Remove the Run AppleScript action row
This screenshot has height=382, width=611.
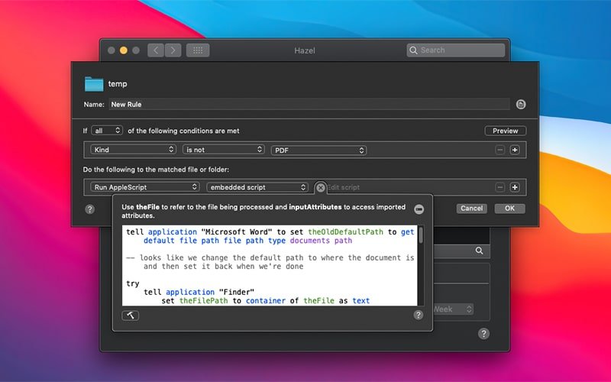coord(500,187)
